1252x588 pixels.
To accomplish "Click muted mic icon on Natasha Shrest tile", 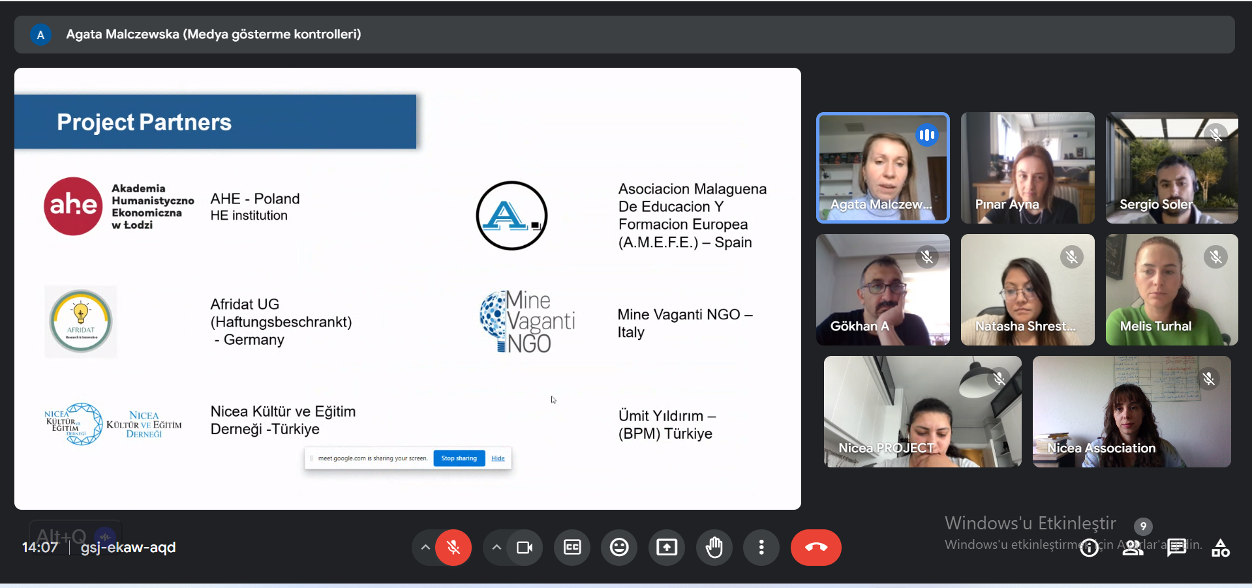I will (x=1071, y=257).
